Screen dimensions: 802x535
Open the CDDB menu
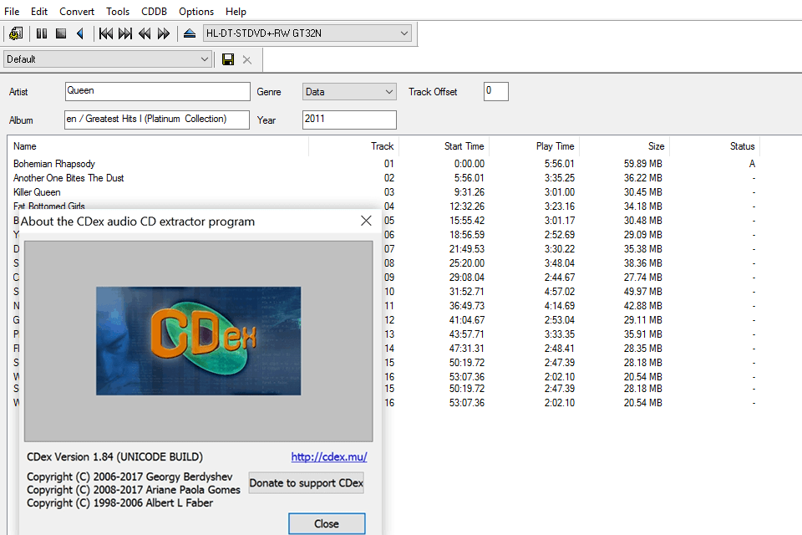tap(154, 12)
